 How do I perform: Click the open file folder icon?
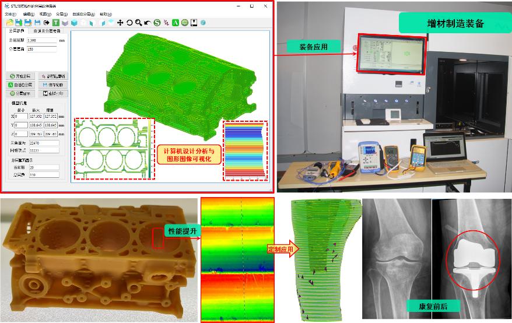(x=10, y=22)
